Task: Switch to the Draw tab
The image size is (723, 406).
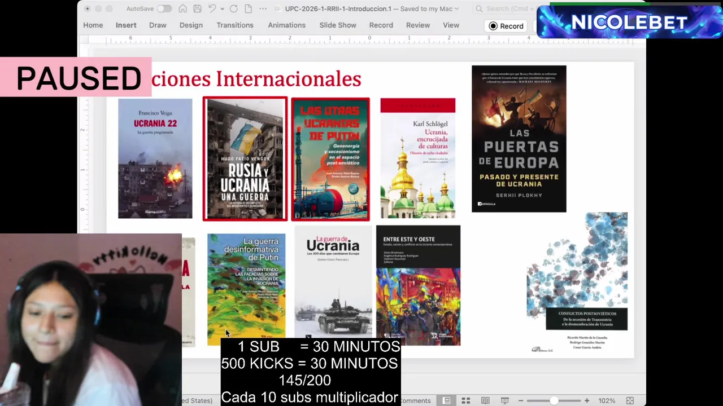Action: coord(158,25)
